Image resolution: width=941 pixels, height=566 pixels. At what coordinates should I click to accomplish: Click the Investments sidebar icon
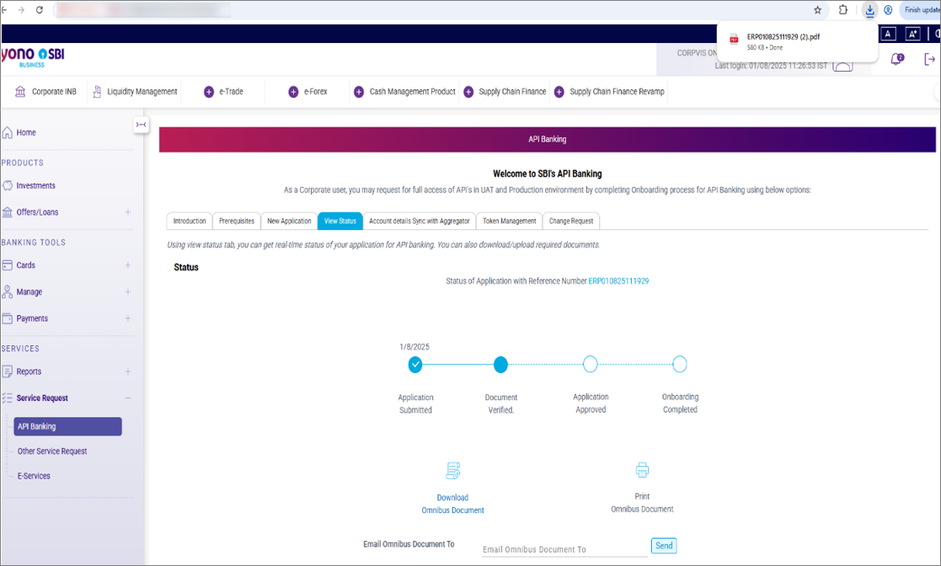[x=8, y=185]
